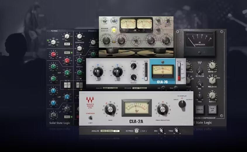Click the DYN TO BYP button
Screen dimensions: 247x152
pos(78,85)
